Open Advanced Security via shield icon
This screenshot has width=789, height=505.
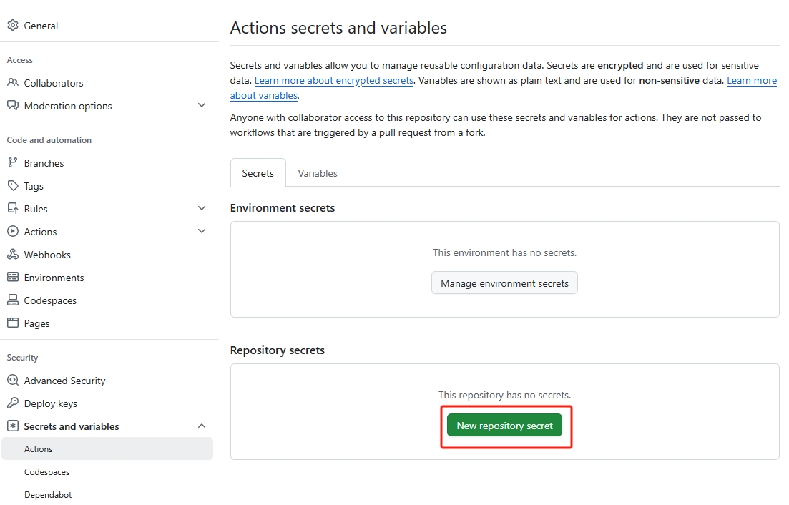[12, 381]
